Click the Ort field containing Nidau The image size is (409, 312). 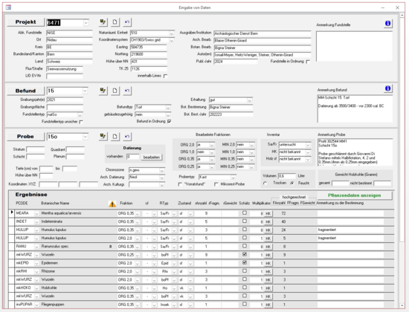coord(69,40)
